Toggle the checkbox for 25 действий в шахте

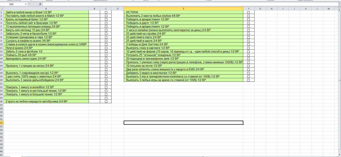click(249, 41)
